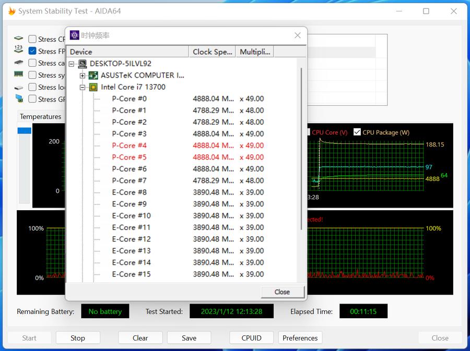This screenshot has width=470, height=351.
Task: Switch to the Temperatures tab
Action: [40, 117]
